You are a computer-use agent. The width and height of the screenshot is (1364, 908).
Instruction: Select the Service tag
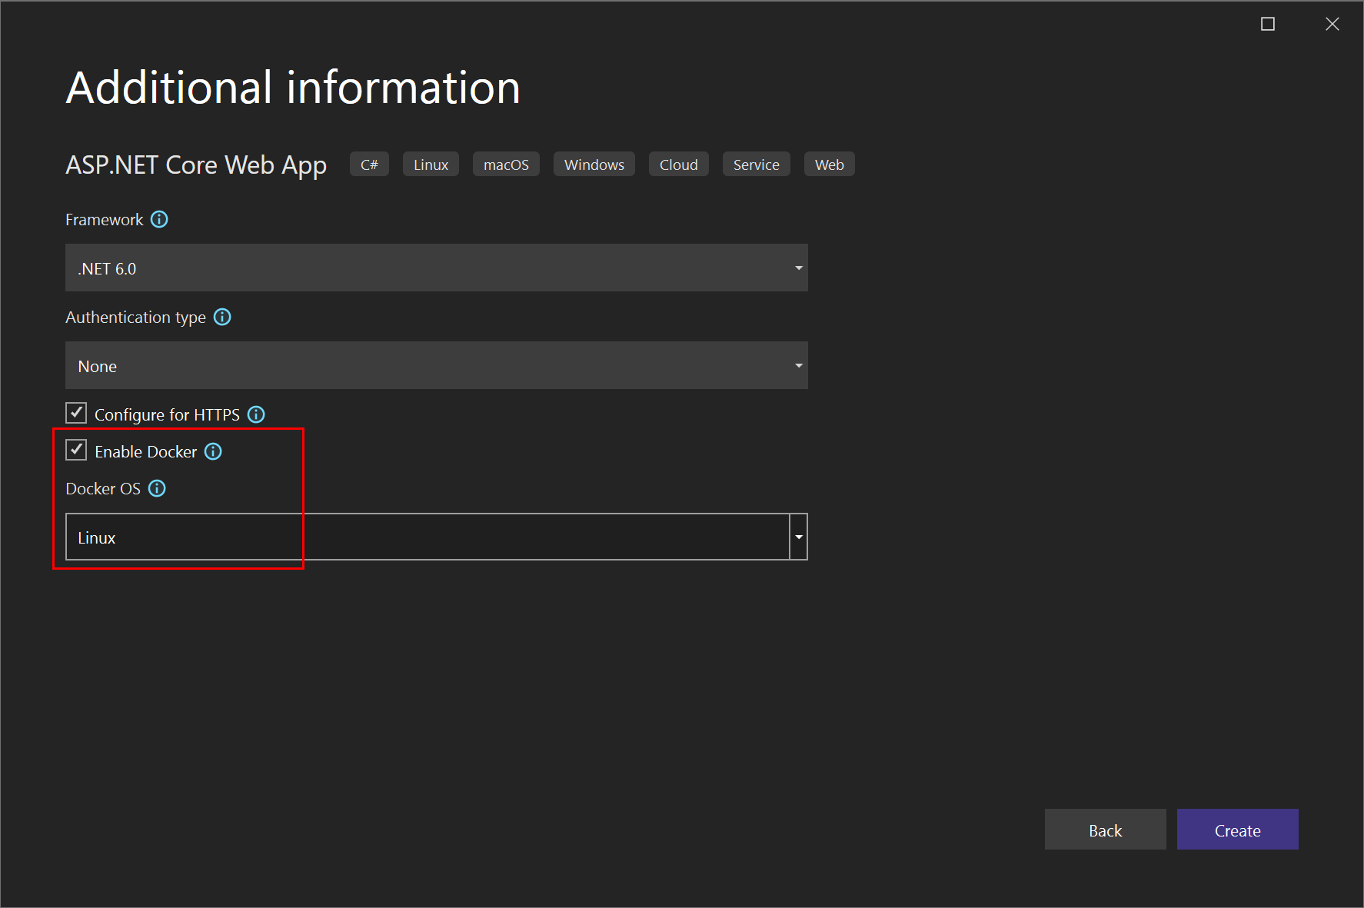pyautogui.click(x=756, y=164)
